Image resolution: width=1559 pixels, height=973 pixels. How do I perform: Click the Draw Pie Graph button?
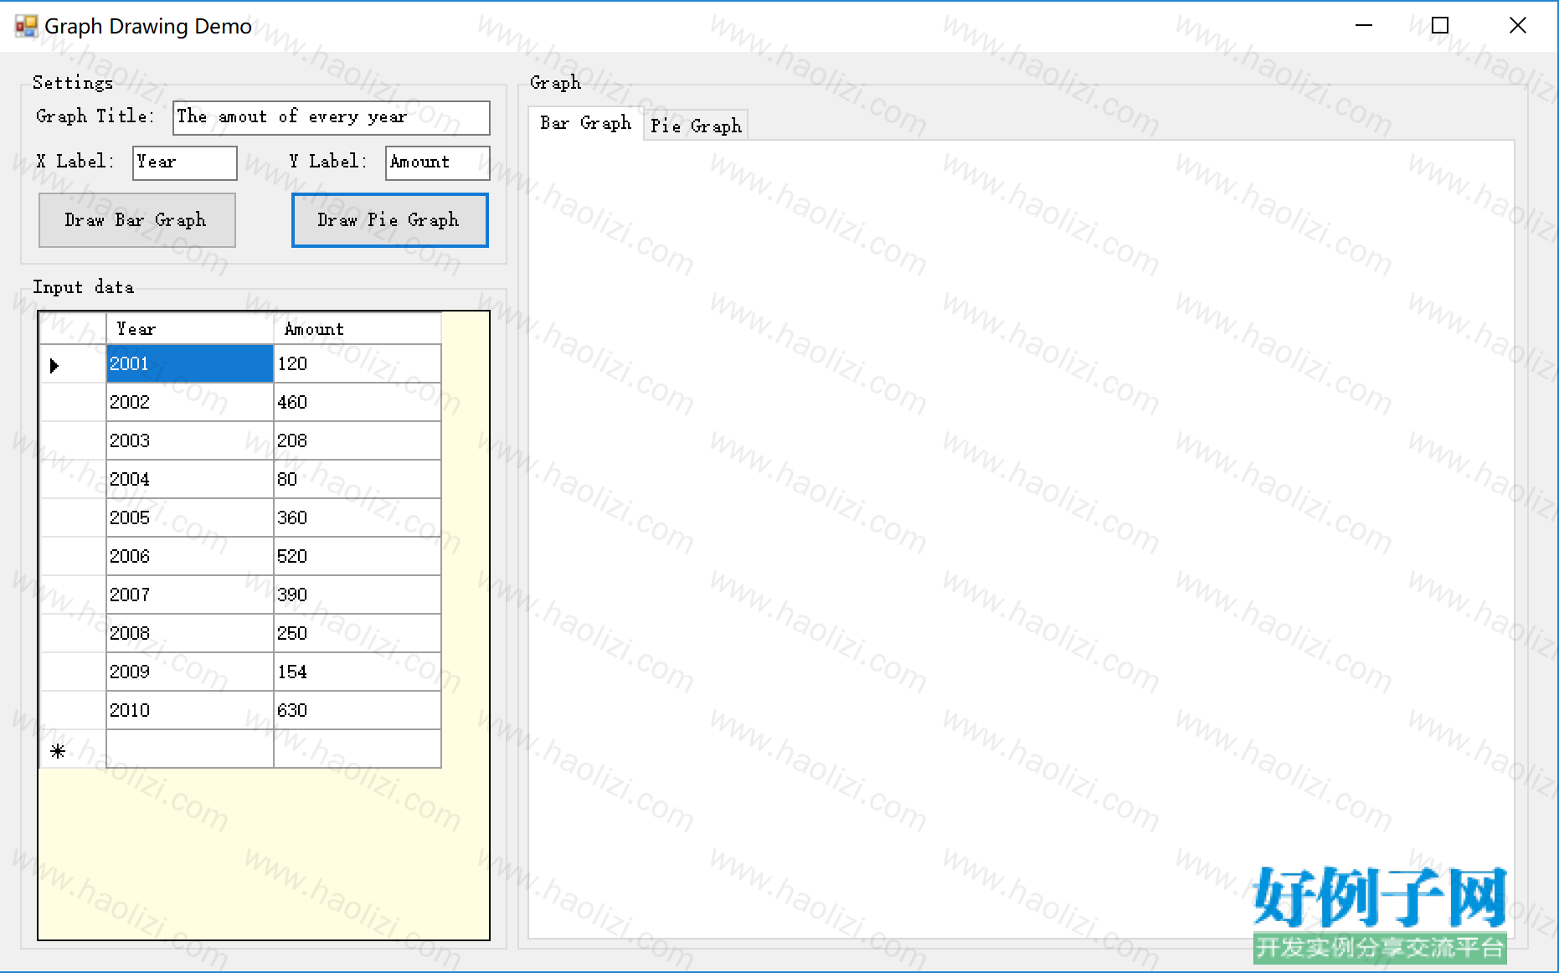pos(390,220)
